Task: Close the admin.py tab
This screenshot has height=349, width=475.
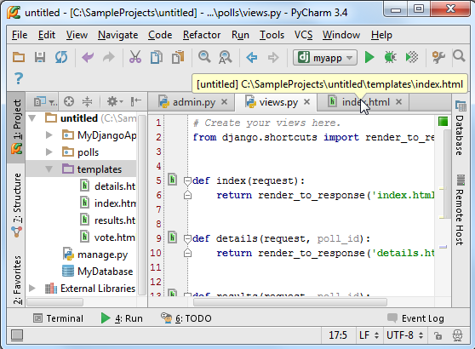Action: [224, 102]
